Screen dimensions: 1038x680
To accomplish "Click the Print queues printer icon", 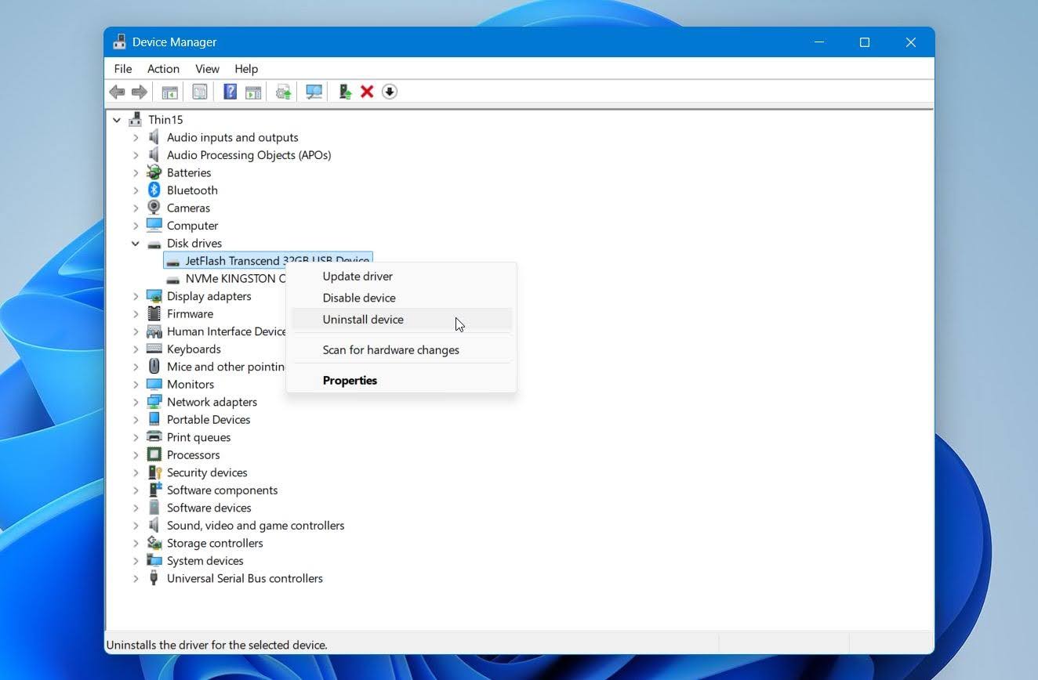I will coord(154,437).
